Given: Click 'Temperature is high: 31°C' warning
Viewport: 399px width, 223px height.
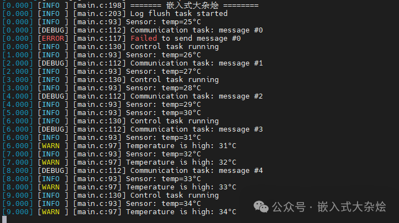Looking at the screenshot, I should coord(181,146).
